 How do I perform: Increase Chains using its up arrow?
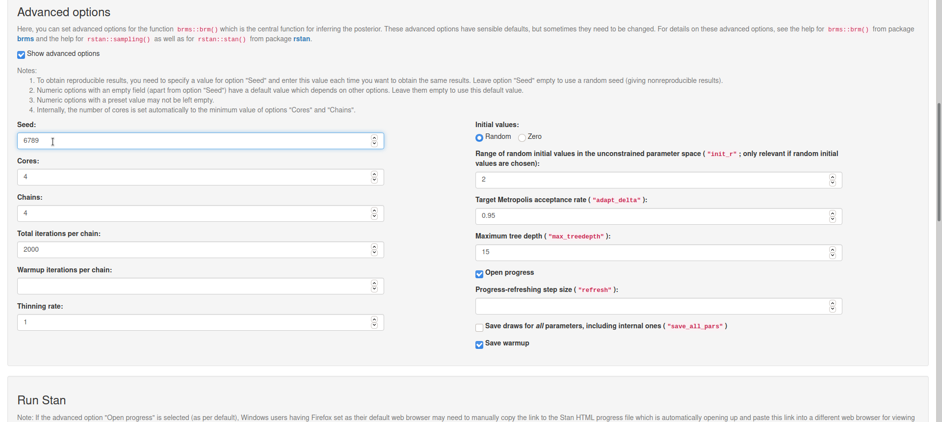coord(374,211)
